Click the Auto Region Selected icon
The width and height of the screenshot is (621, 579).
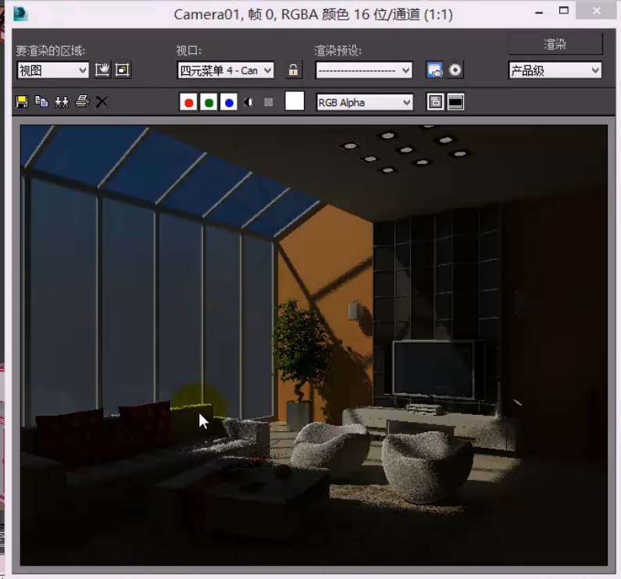click(x=123, y=70)
